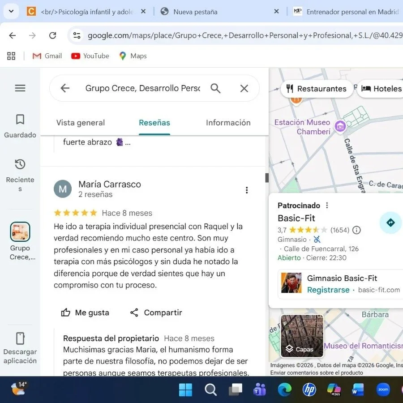Get directions to Basic-Fit
Viewport: 403px width, 403px height.
click(390, 223)
